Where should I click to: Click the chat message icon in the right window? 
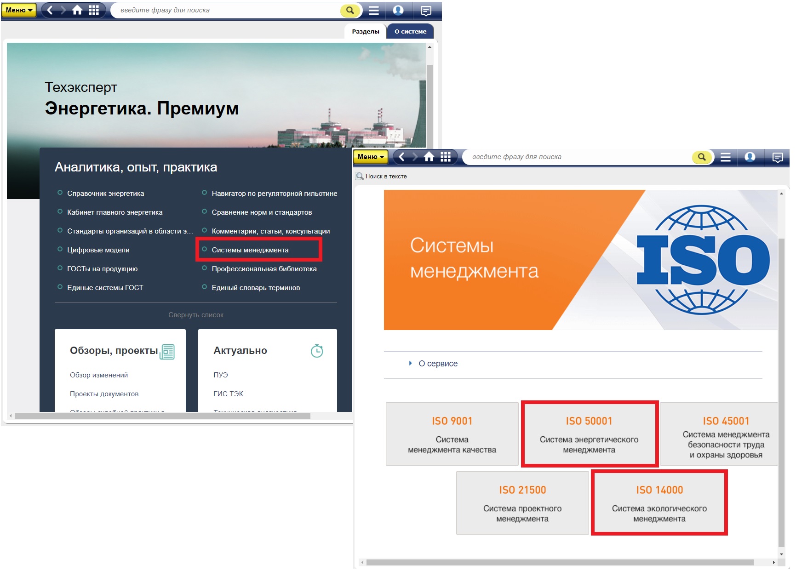(778, 157)
